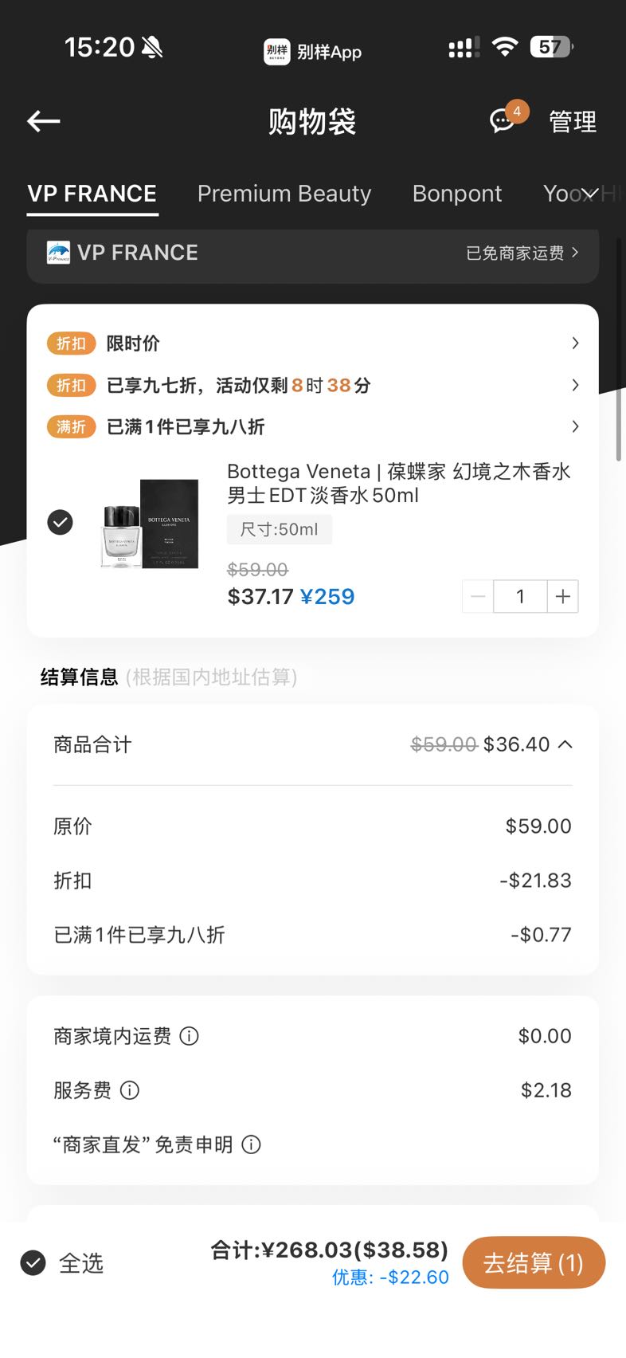Image resolution: width=626 pixels, height=1358 pixels.
Task: Tap info icon beside 免责申明
Action: pos(251,1144)
